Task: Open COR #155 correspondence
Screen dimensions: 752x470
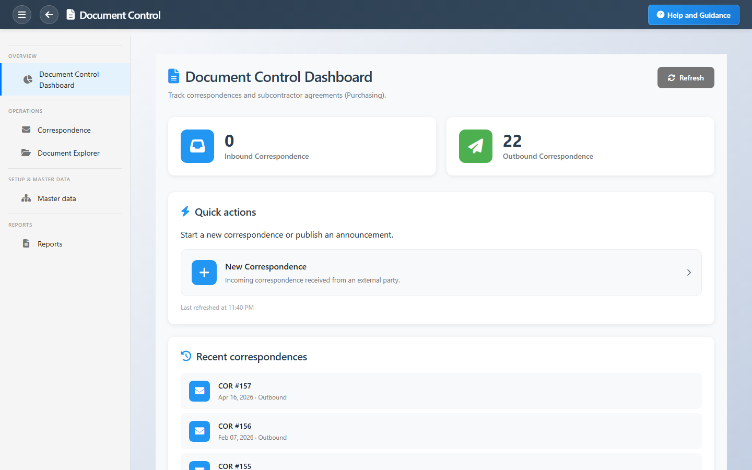Action: [x=441, y=462]
